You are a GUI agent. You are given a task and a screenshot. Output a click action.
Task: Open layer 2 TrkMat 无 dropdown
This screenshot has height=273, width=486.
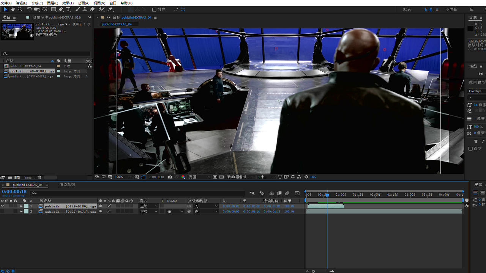175,212
